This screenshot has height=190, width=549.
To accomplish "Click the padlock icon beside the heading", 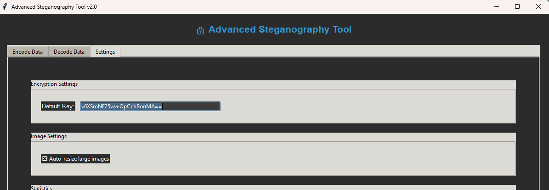I will (200, 31).
